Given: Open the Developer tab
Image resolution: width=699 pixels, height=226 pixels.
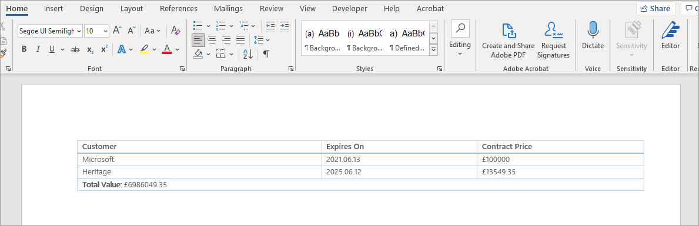Looking at the screenshot, I should [x=349, y=8].
